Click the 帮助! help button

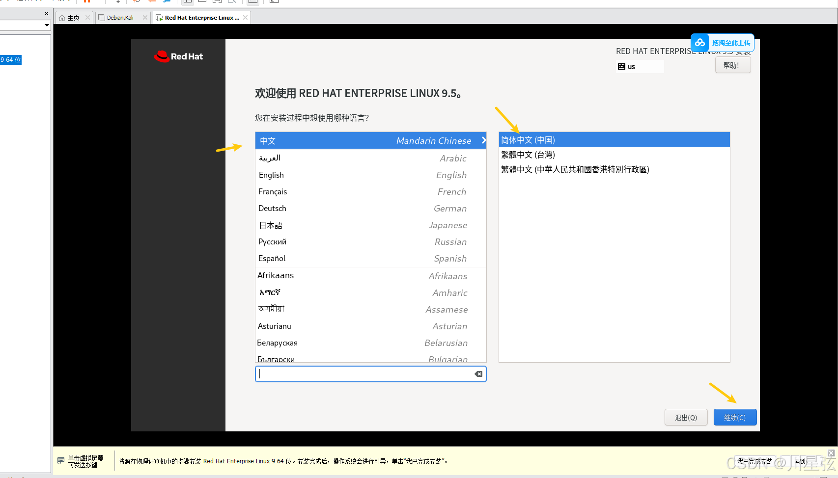[x=733, y=65]
